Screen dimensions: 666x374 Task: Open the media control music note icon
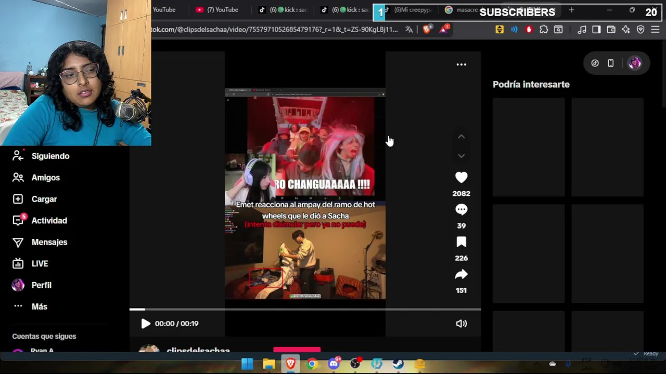(x=582, y=30)
